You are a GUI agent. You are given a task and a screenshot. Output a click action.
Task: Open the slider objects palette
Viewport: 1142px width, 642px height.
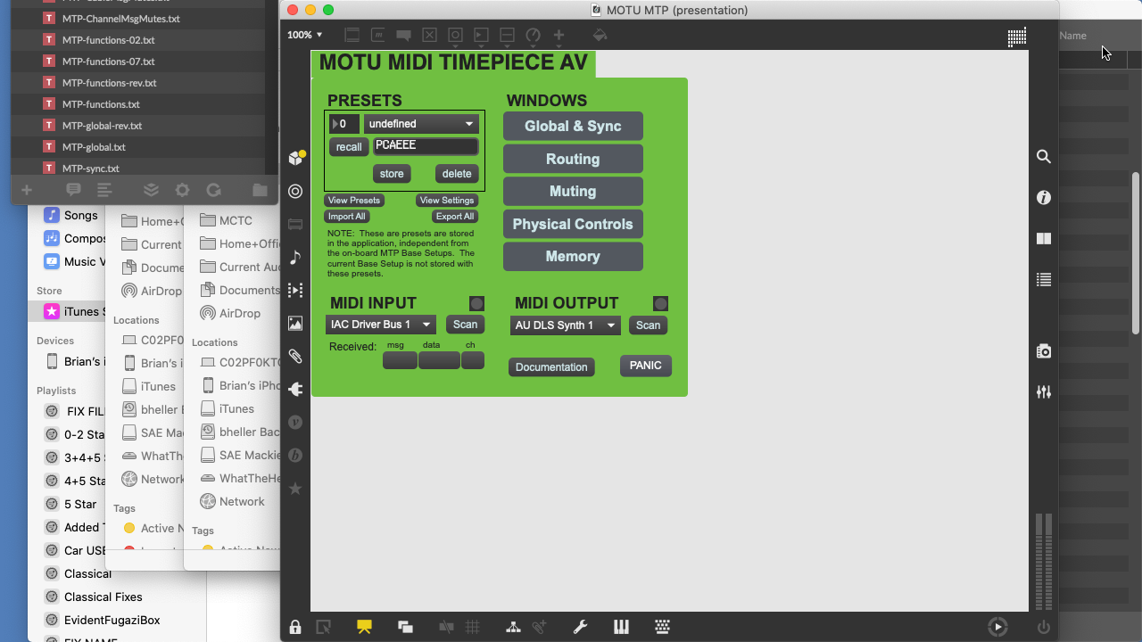(507, 35)
